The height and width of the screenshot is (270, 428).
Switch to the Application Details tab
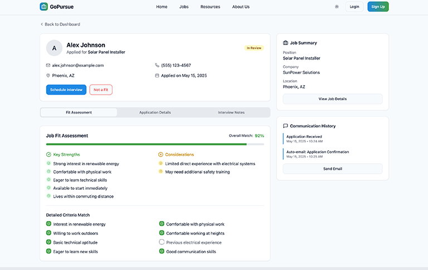pos(155,112)
